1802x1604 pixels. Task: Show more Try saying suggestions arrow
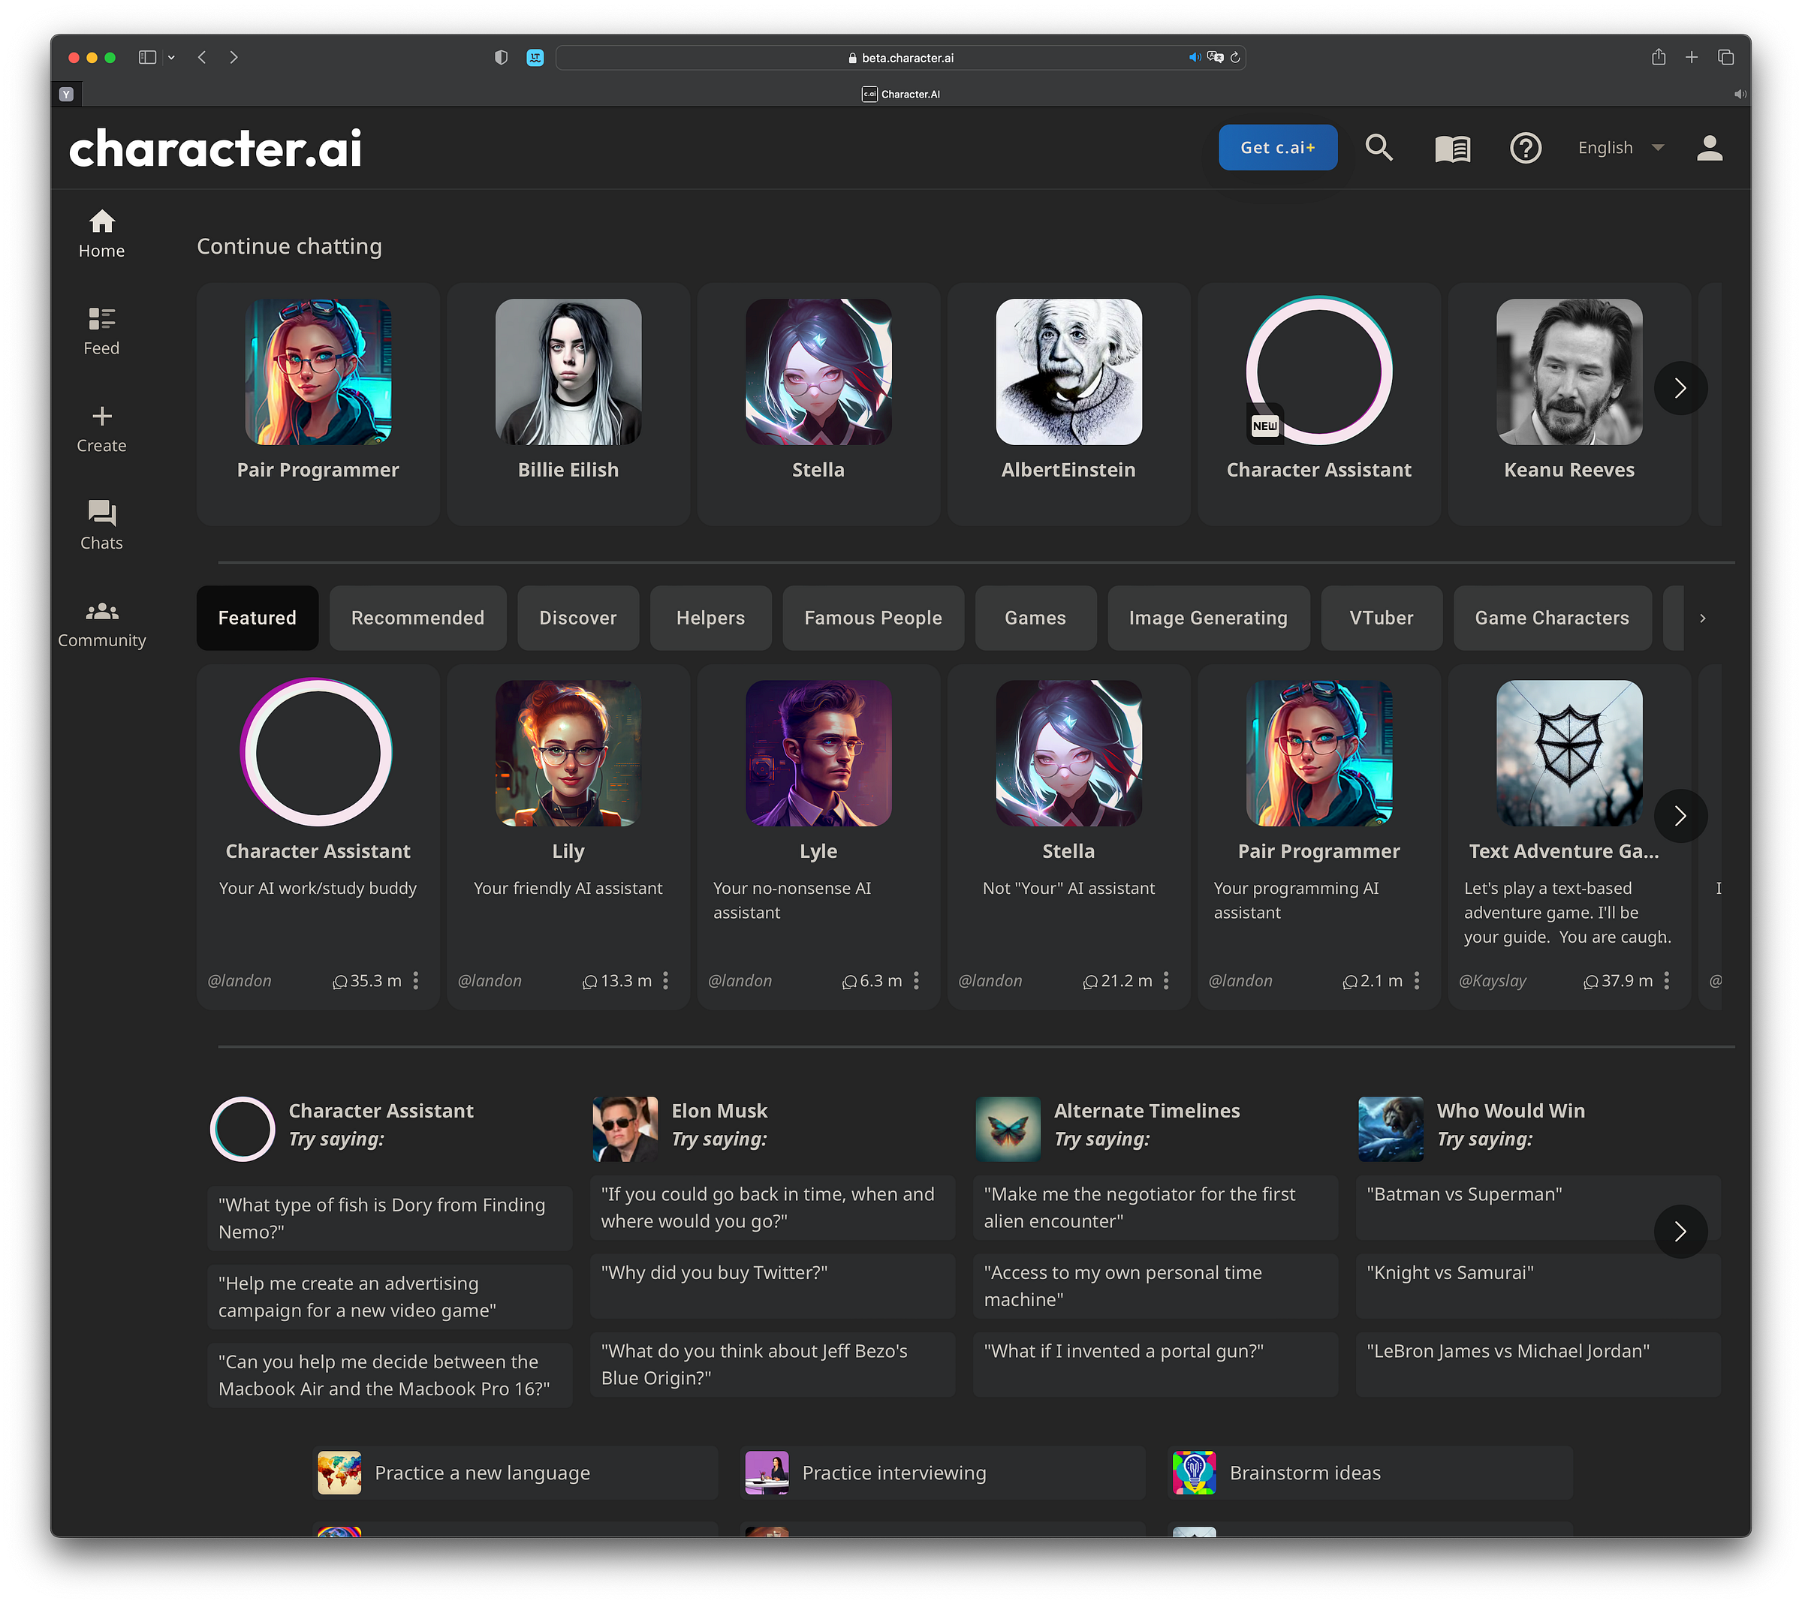1680,1231
